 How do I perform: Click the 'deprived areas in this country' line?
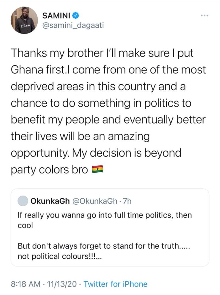coord(98,86)
